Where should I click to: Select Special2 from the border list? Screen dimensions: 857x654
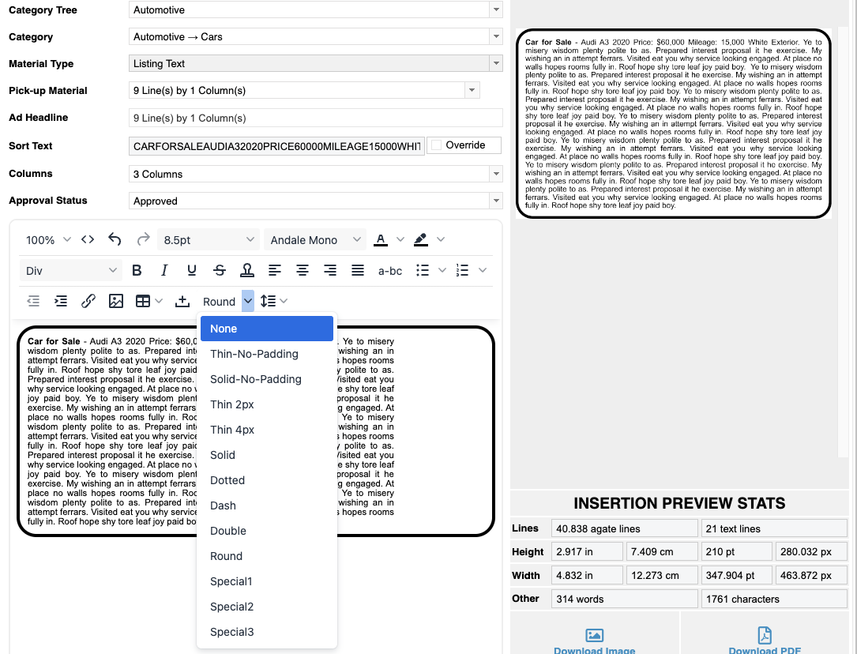[x=231, y=607]
